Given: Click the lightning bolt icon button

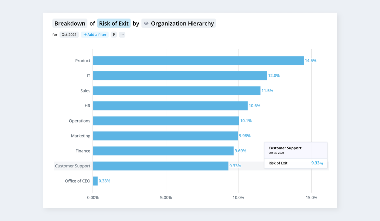Looking at the screenshot, I should (x=114, y=35).
